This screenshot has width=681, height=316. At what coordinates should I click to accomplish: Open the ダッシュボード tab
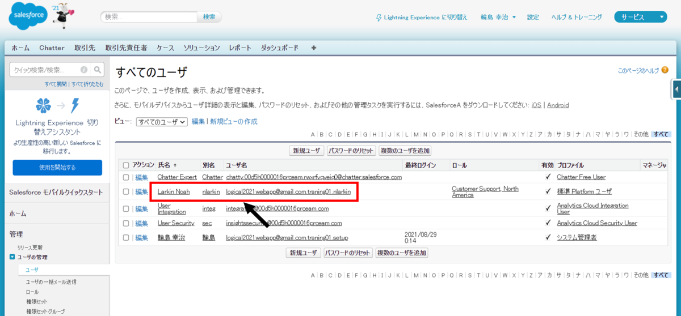click(279, 48)
